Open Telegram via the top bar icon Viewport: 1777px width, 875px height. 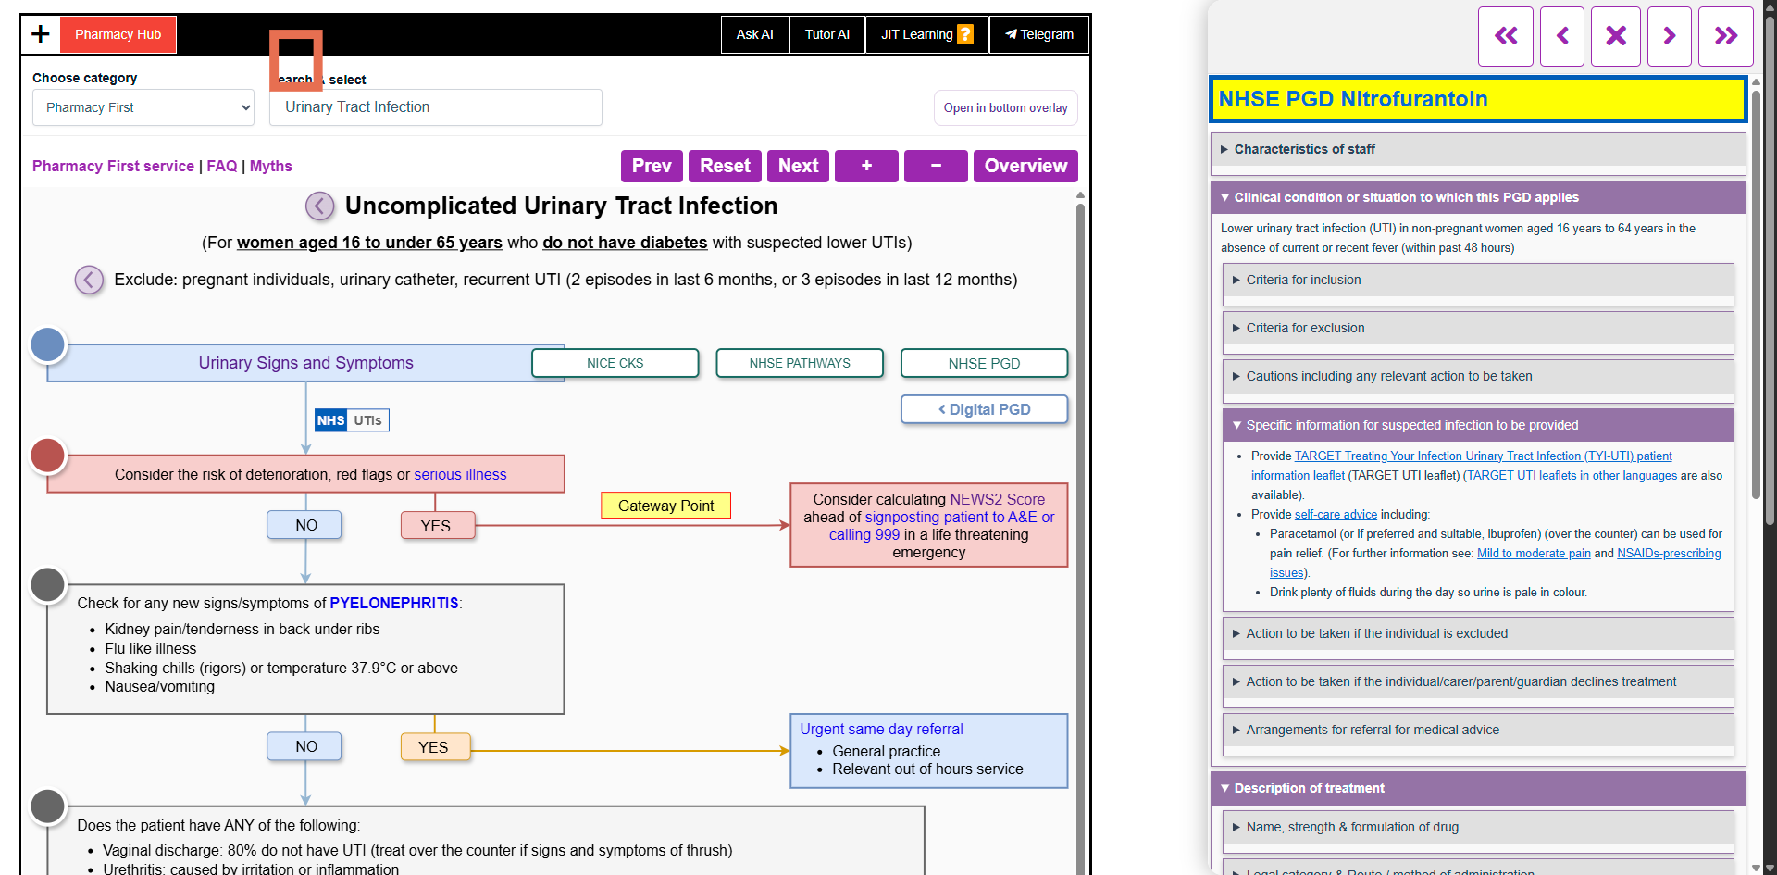coord(1038,34)
